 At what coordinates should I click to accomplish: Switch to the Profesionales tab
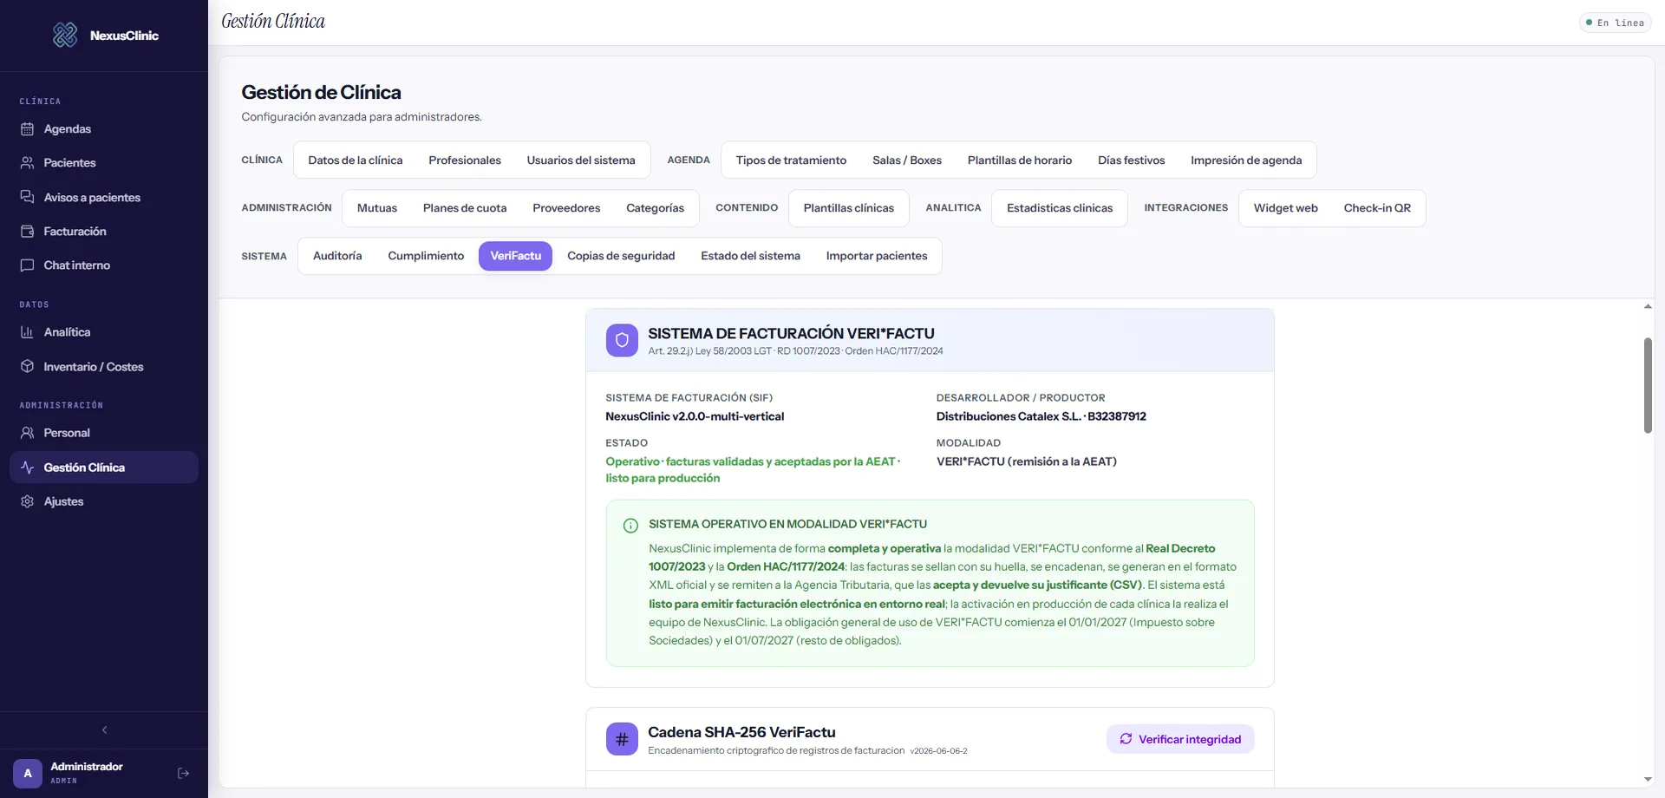465,160
